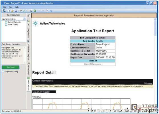Click the report scrollbar up arrow
The width and height of the screenshot is (159, 114).
[155, 19]
